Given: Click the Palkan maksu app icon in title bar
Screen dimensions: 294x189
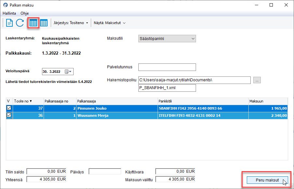Looking at the screenshot, I should [6, 5].
